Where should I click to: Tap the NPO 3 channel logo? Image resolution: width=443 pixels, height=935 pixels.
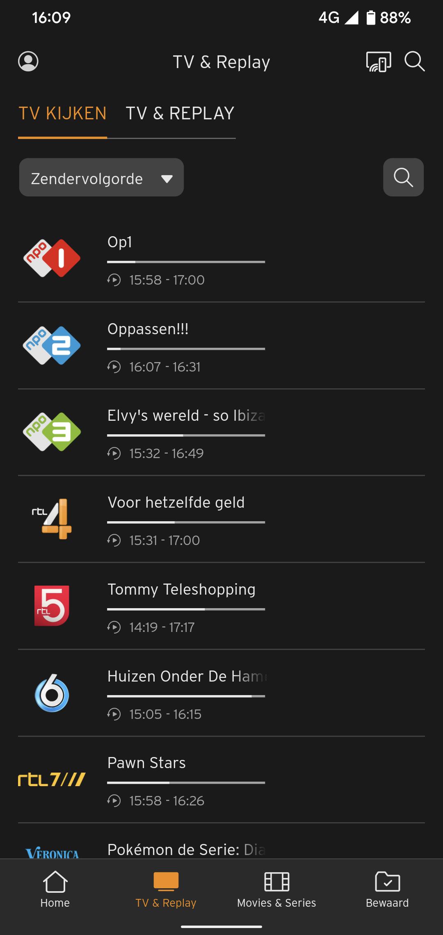tap(52, 432)
